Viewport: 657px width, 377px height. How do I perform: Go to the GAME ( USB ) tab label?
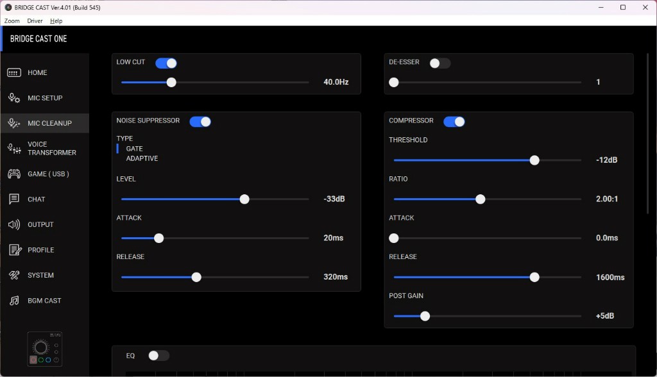click(48, 174)
